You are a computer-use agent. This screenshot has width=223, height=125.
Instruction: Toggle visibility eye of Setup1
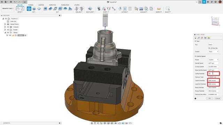tap(10, 35)
